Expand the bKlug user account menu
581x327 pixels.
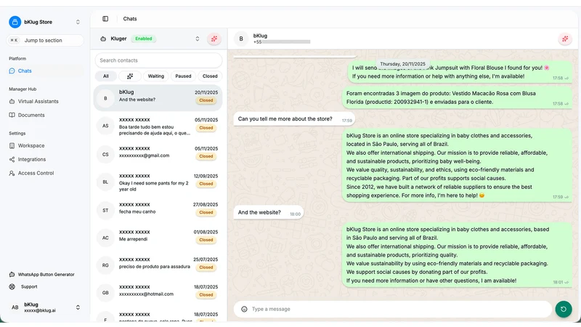click(78, 307)
